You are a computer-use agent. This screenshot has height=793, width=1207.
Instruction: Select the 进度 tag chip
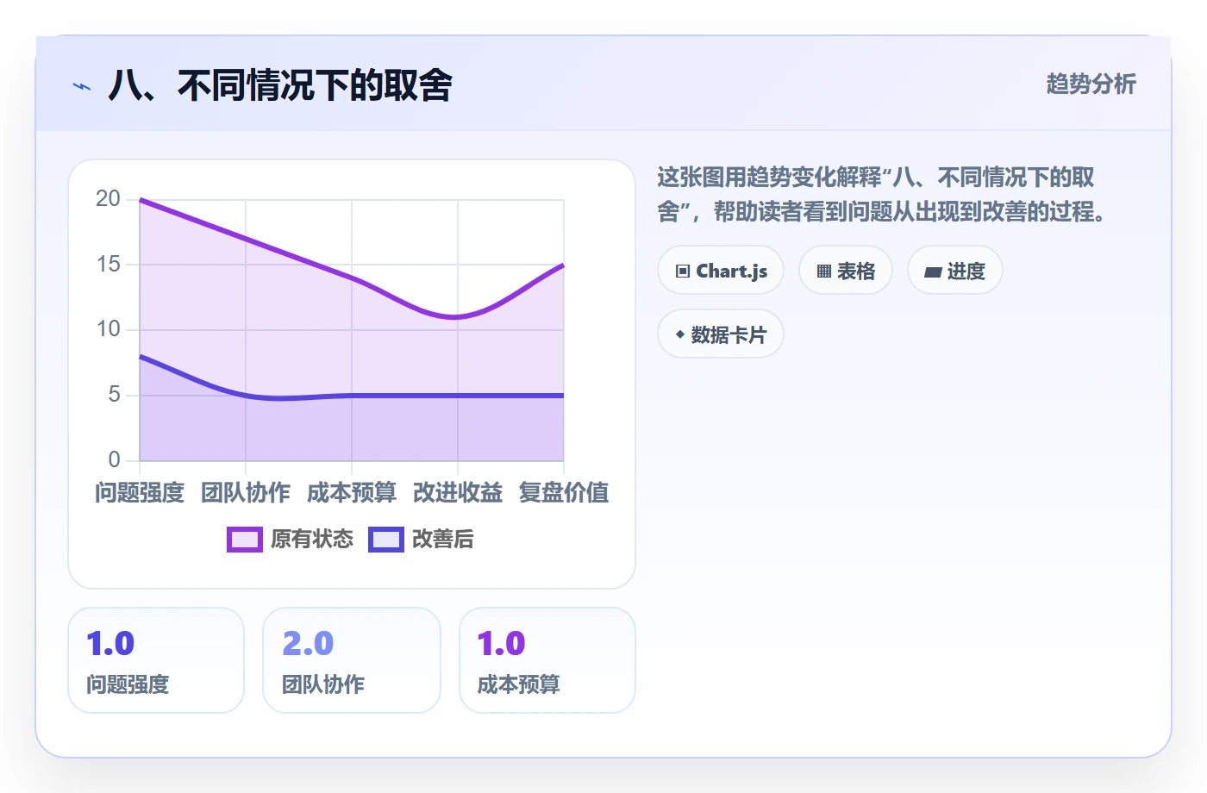tap(955, 271)
